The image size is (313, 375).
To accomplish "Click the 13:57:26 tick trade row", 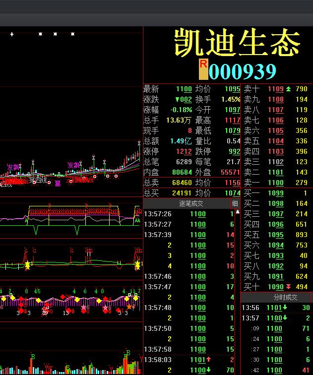I will (x=189, y=214).
